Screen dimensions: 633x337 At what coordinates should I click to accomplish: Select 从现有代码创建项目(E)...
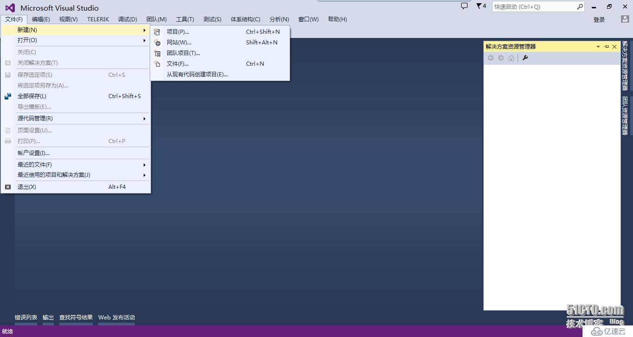pos(220,75)
